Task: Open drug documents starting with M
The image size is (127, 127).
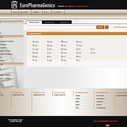Action: (64, 42)
